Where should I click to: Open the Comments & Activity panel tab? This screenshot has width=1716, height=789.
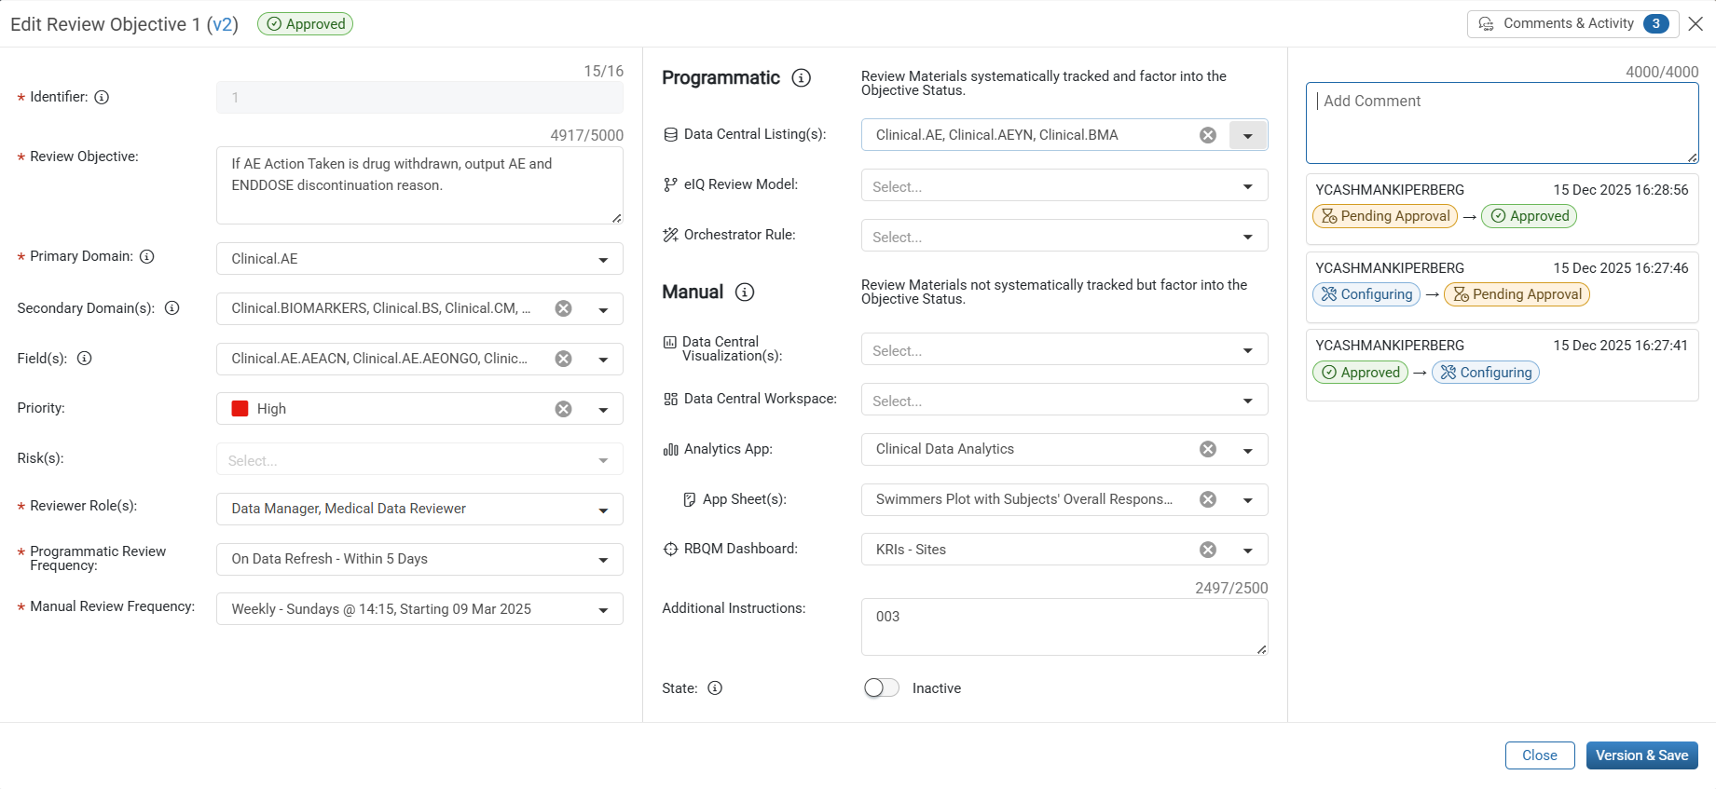click(1572, 24)
